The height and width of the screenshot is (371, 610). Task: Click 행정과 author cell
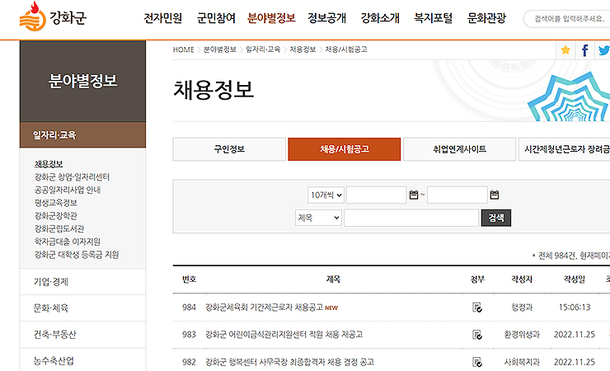pyautogui.click(x=522, y=308)
